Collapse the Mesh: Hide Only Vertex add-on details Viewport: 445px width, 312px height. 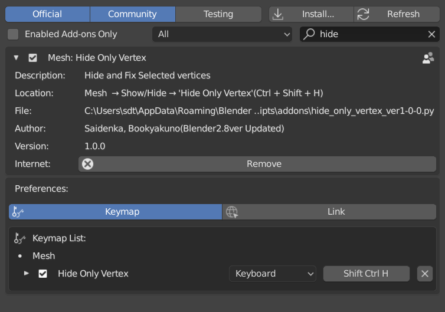[x=16, y=58]
